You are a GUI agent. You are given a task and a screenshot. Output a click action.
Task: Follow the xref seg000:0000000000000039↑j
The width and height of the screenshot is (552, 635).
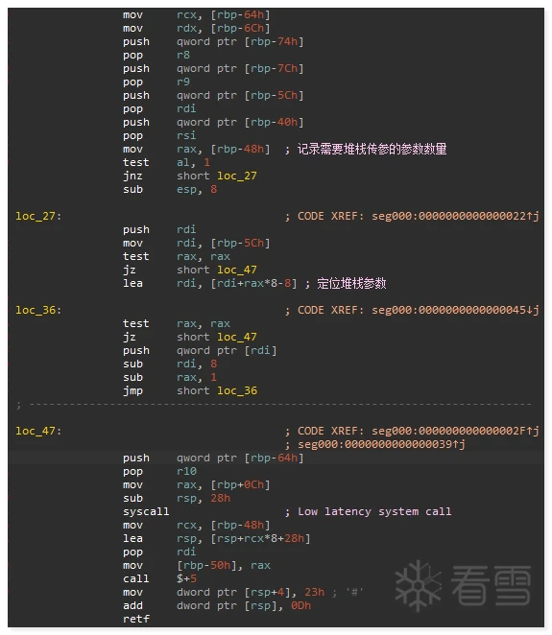381,444
